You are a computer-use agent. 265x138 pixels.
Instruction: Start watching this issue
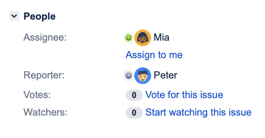click(198, 112)
